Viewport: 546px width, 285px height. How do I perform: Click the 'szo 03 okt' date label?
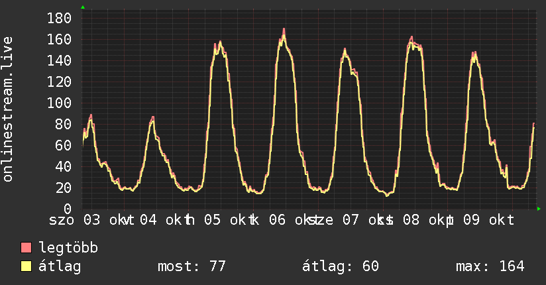click(x=88, y=220)
